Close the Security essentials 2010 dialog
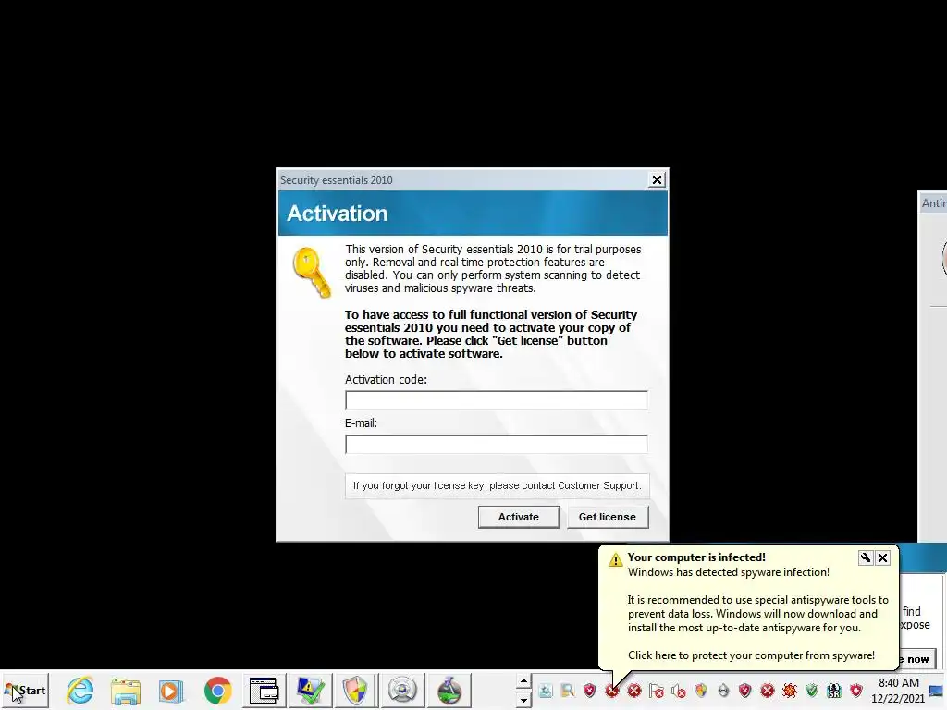The width and height of the screenshot is (947, 710). click(657, 180)
